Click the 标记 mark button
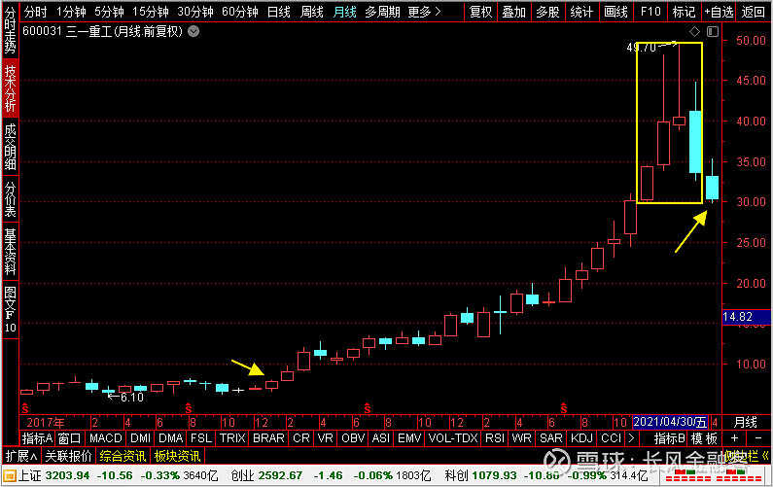773x487 pixels. (685, 12)
